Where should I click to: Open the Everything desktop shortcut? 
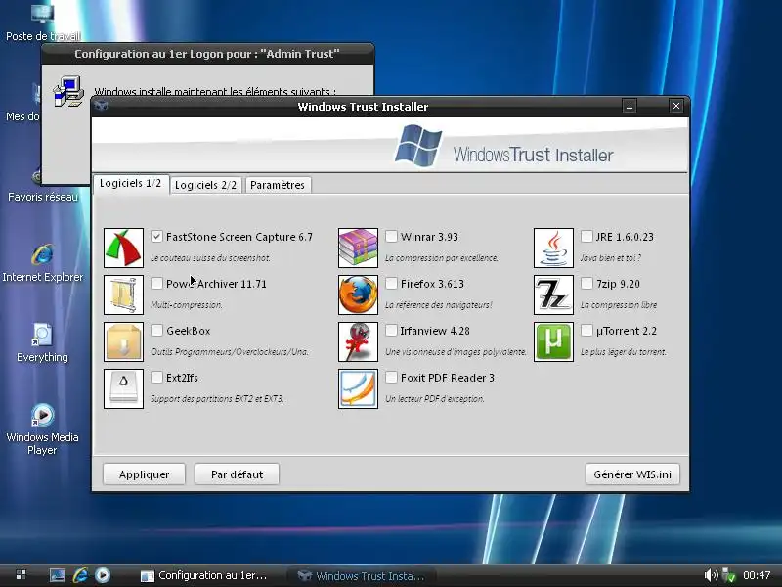click(42, 343)
